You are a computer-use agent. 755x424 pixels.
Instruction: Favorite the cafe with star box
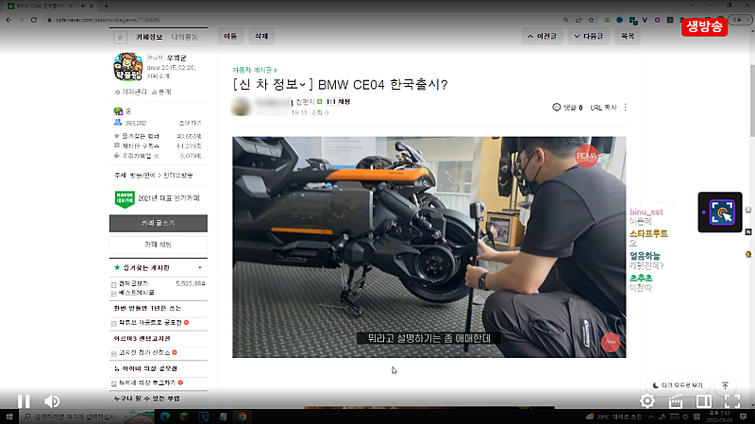click(x=121, y=37)
